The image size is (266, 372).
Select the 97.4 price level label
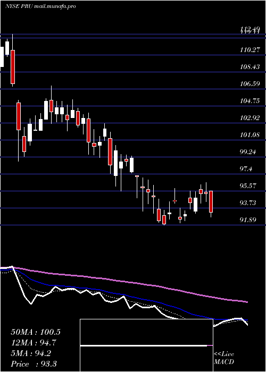pyautogui.click(x=246, y=169)
